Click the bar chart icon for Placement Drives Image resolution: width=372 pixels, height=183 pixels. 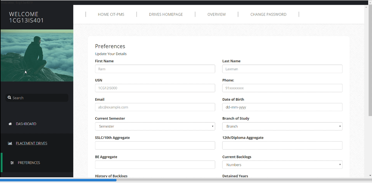pyautogui.click(x=10, y=143)
